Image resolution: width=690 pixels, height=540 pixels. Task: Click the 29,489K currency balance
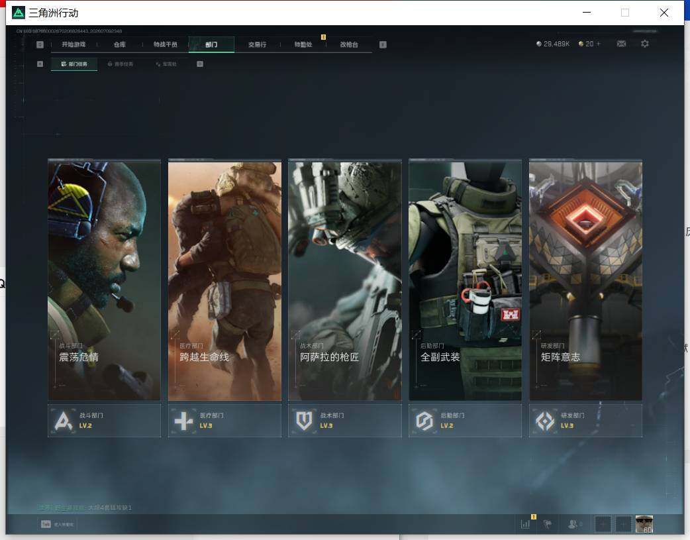pyautogui.click(x=553, y=44)
